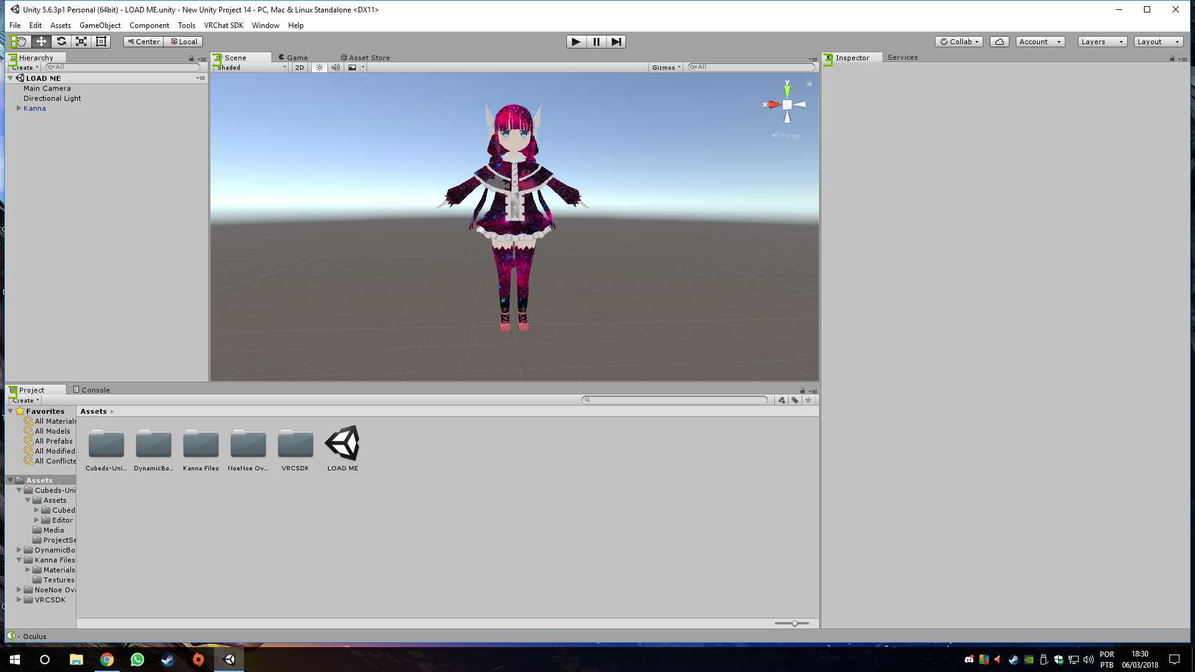This screenshot has width=1195, height=672.
Task: Open cloud services icon button
Action: 999,42
